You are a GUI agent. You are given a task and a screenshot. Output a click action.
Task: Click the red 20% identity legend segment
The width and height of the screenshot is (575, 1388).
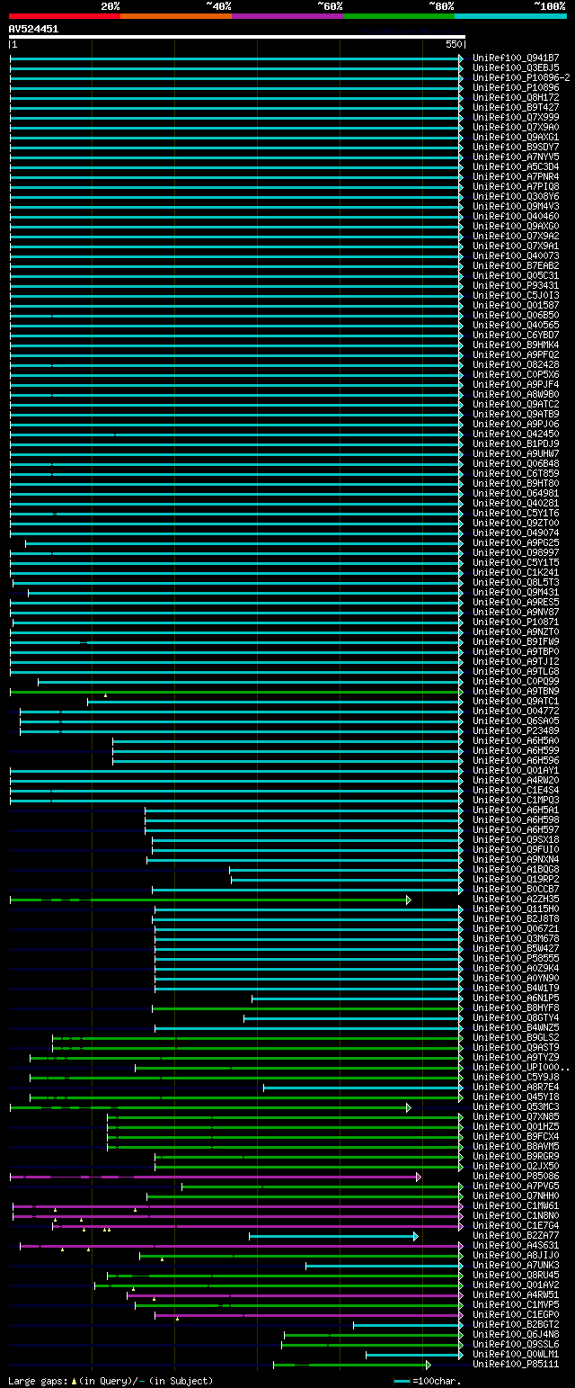pos(65,16)
